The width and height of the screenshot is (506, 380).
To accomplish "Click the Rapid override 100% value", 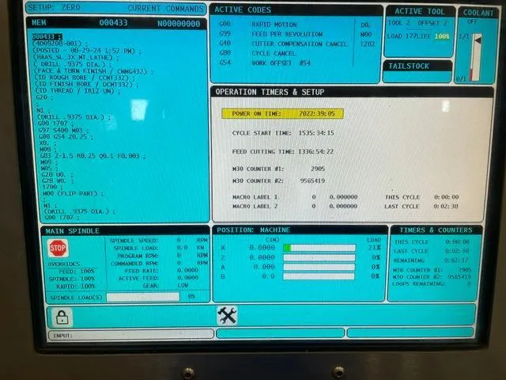I will tap(87, 287).
